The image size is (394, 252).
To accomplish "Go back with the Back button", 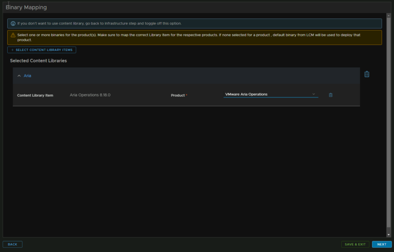I will 13,244.
